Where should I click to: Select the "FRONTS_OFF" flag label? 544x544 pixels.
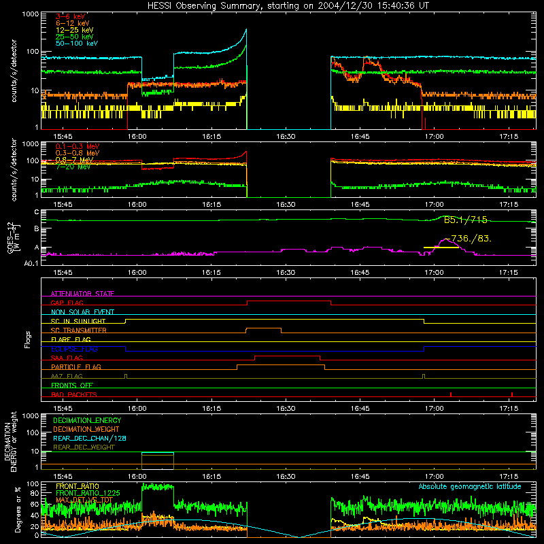coord(72,385)
